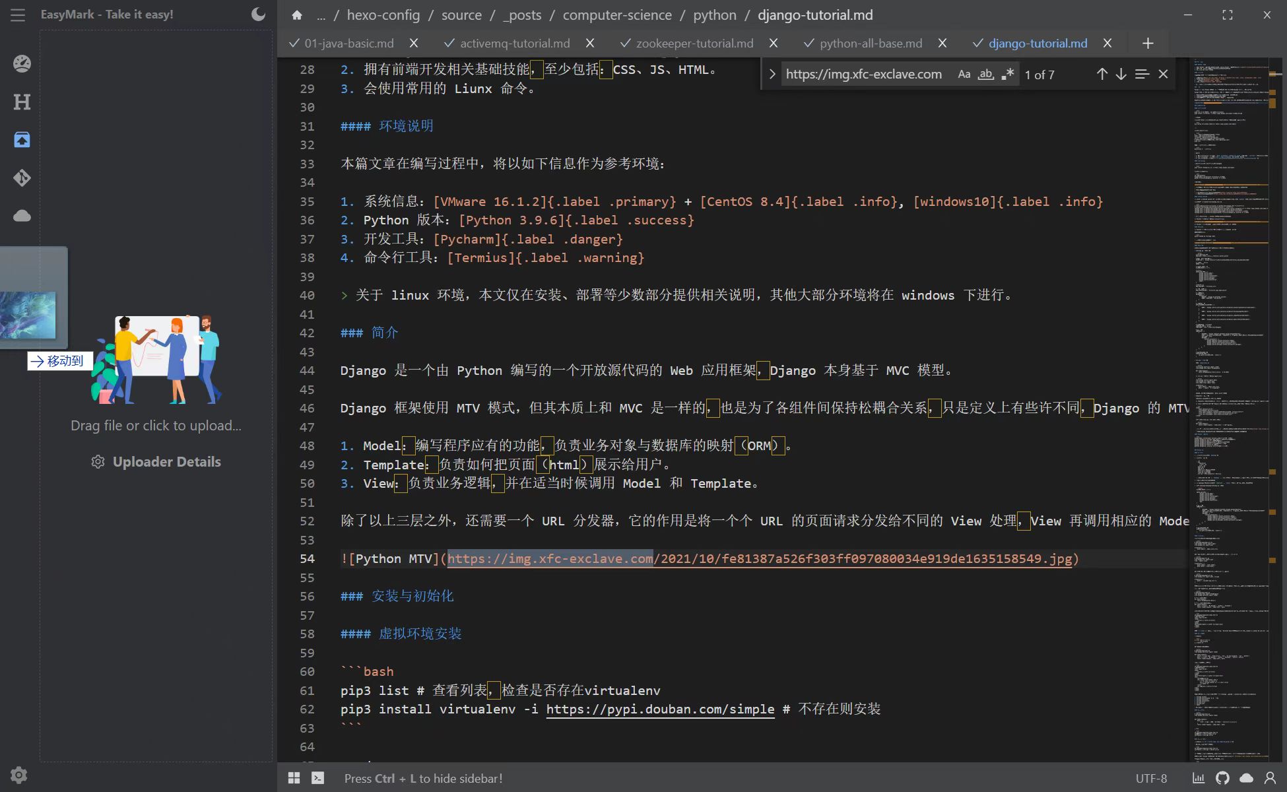This screenshot has width=1287, height=792.
Task: Close the python-all-base.md tab
Action: point(942,43)
